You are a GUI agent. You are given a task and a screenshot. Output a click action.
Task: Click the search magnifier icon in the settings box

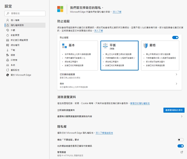8,13
